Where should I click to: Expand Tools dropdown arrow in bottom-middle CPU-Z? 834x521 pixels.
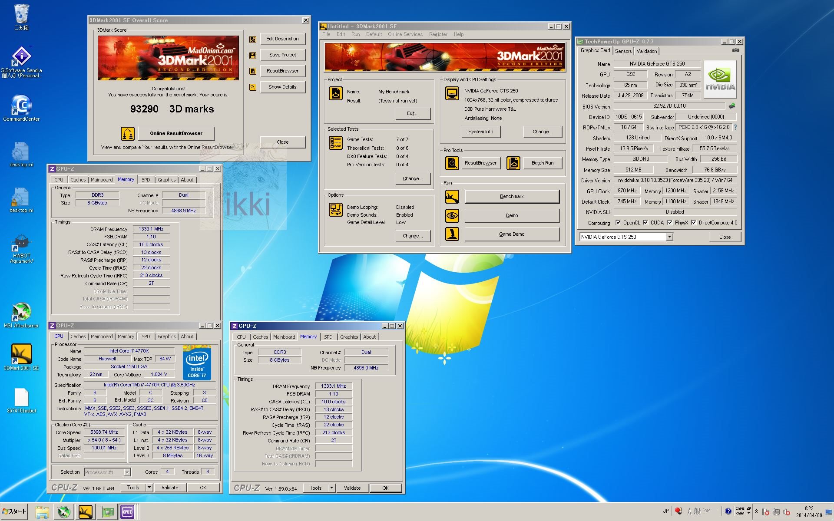click(x=331, y=488)
